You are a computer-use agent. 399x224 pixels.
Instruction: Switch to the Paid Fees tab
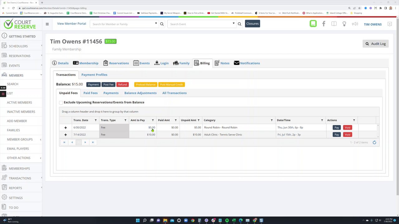click(x=90, y=93)
